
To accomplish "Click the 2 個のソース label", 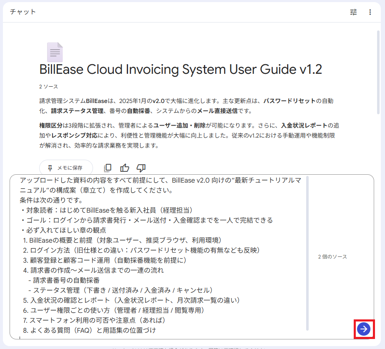I will (332, 257).
